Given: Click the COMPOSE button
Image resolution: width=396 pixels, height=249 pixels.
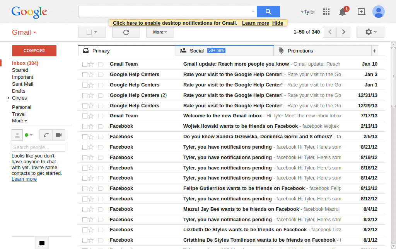Looking at the screenshot, I should [34, 51].
